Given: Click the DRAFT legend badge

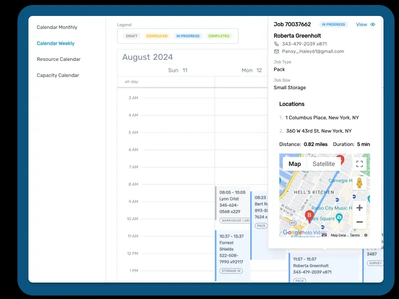Looking at the screenshot, I should [x=132, y=36].
